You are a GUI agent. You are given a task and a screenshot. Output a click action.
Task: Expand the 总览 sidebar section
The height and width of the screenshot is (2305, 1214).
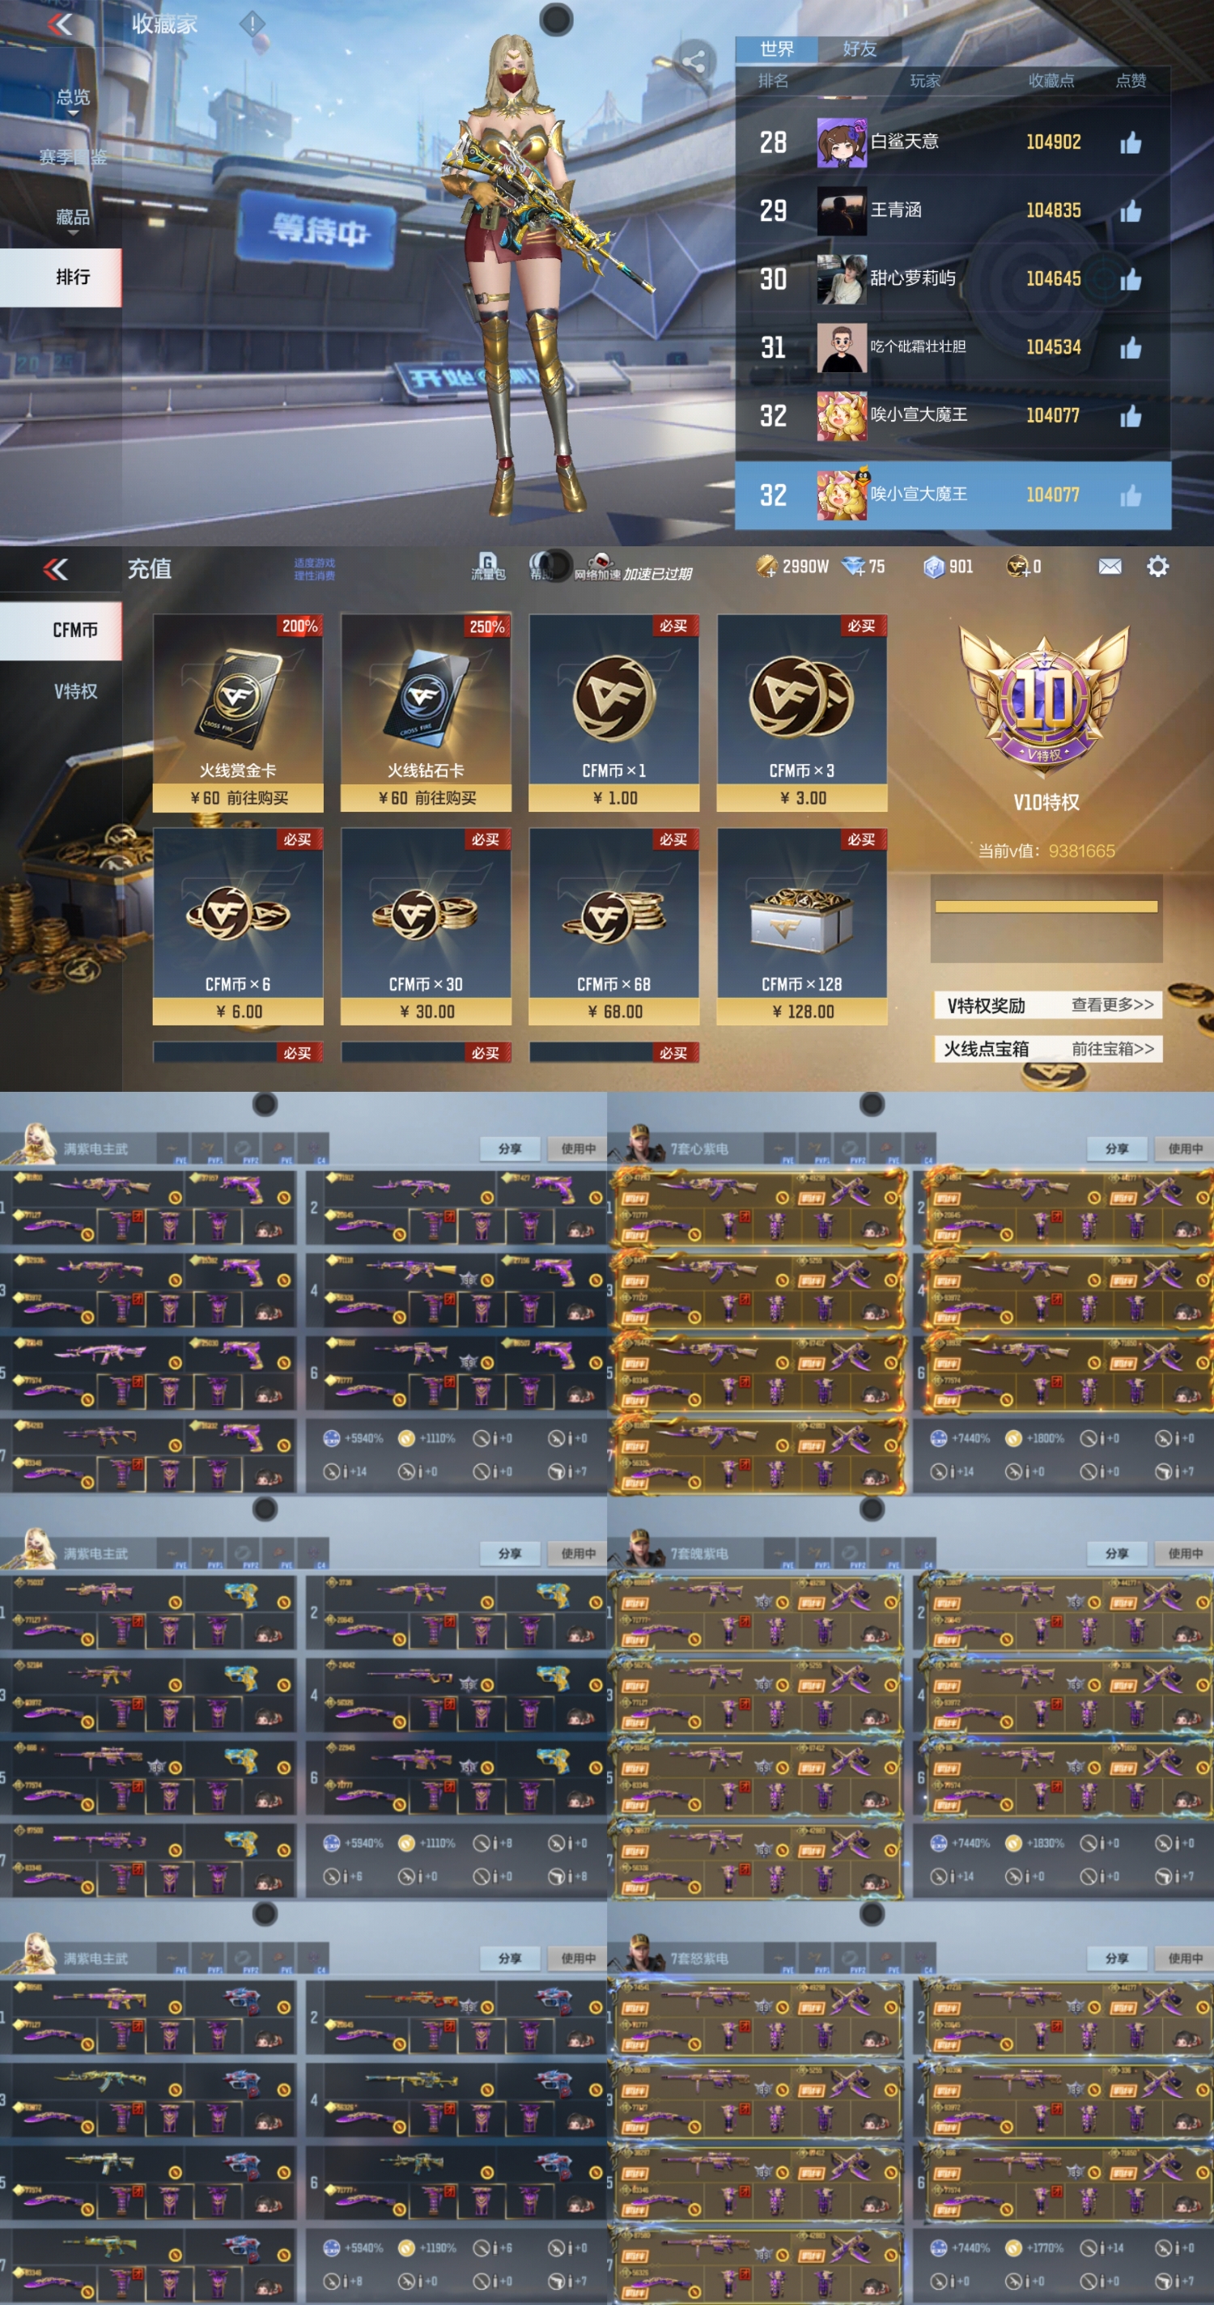[x=73, y=100]
